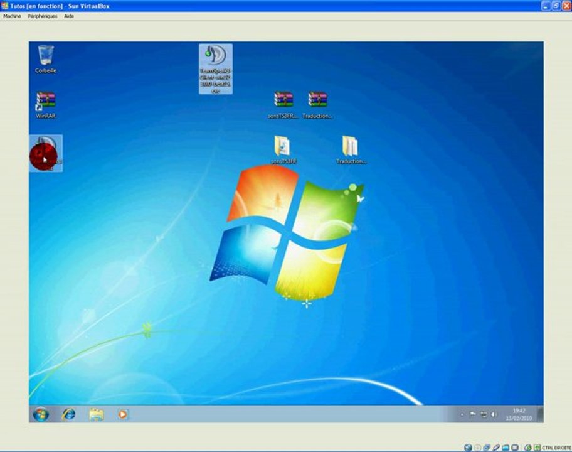Open the Action Center flag icon
572x452 pixels.
tap(473, 414)
